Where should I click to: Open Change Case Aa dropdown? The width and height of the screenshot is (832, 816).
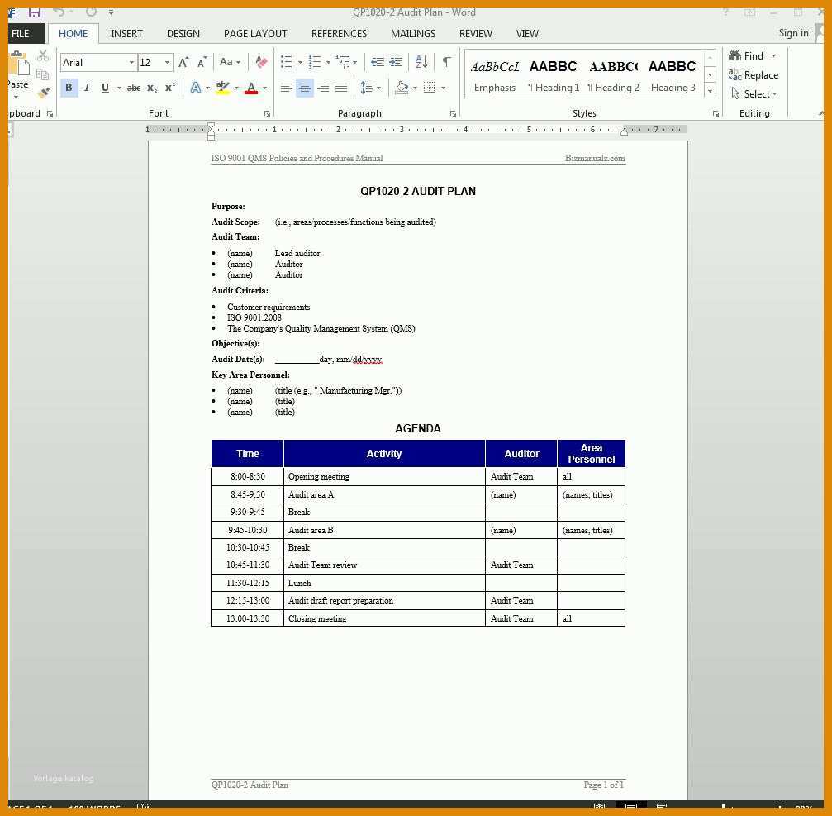[x=231, y=62]
